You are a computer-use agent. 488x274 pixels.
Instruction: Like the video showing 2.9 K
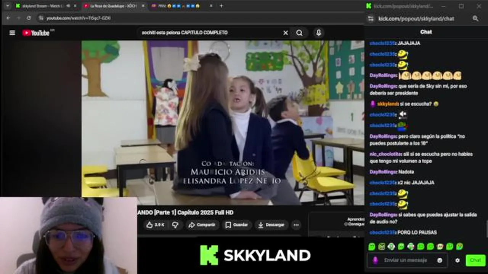pyautogui.click(x=155, y=225)
